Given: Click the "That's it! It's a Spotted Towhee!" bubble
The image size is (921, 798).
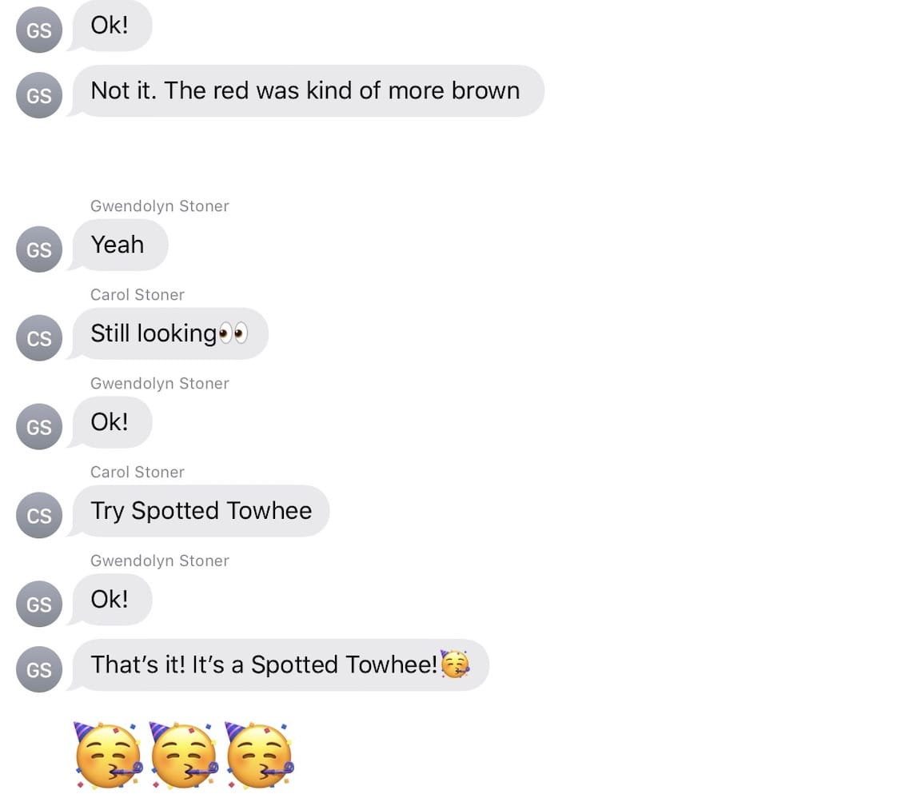Looking at the screenshot, I should click(x=278, y=665).
